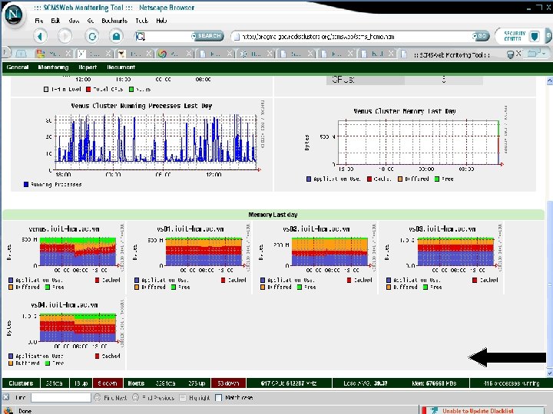Viewport: 553px width, 414px height.
Task: Reload the page with the refresh icon
Action: [92, 36]
